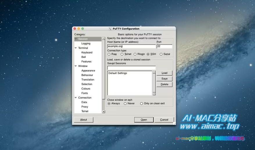Open the Logging settings category
255x150 pixels.
(x=86, y=43)
